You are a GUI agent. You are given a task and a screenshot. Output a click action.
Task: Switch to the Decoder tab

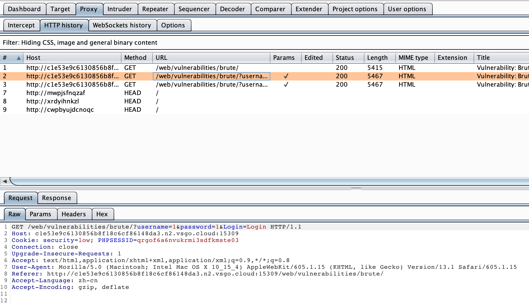[233, 9]
